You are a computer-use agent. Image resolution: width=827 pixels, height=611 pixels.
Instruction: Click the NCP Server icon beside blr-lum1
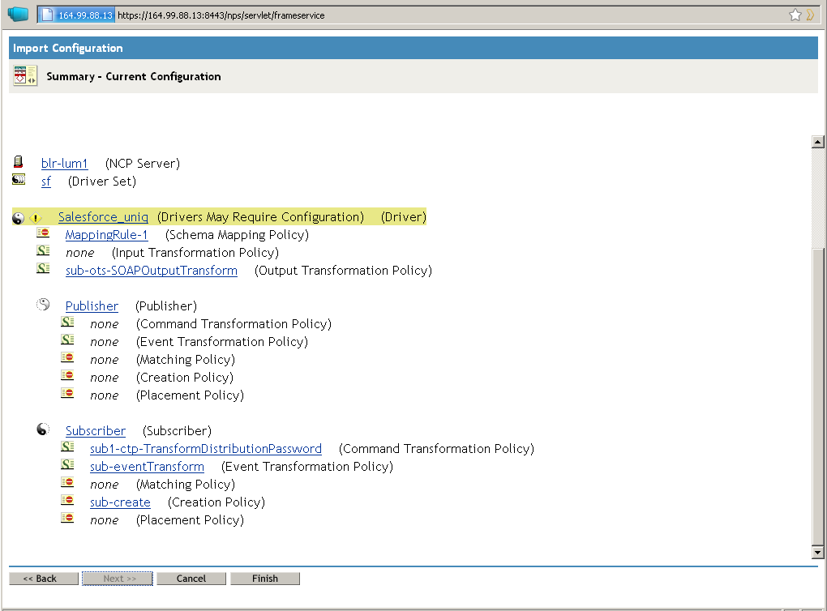click(19, 162)
